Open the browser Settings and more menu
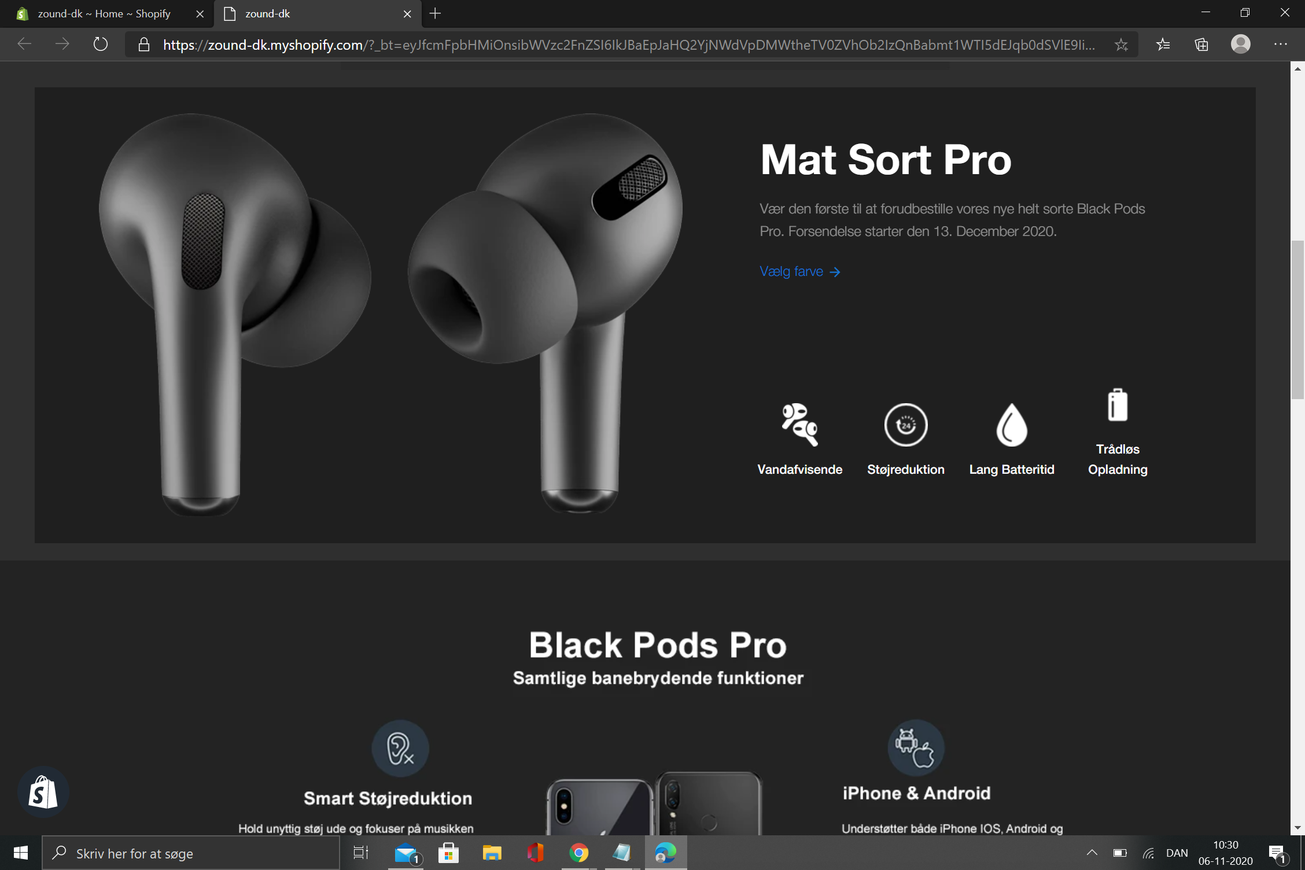The width and height of the screenshot is (1305, 870). tap(1280, 45)
